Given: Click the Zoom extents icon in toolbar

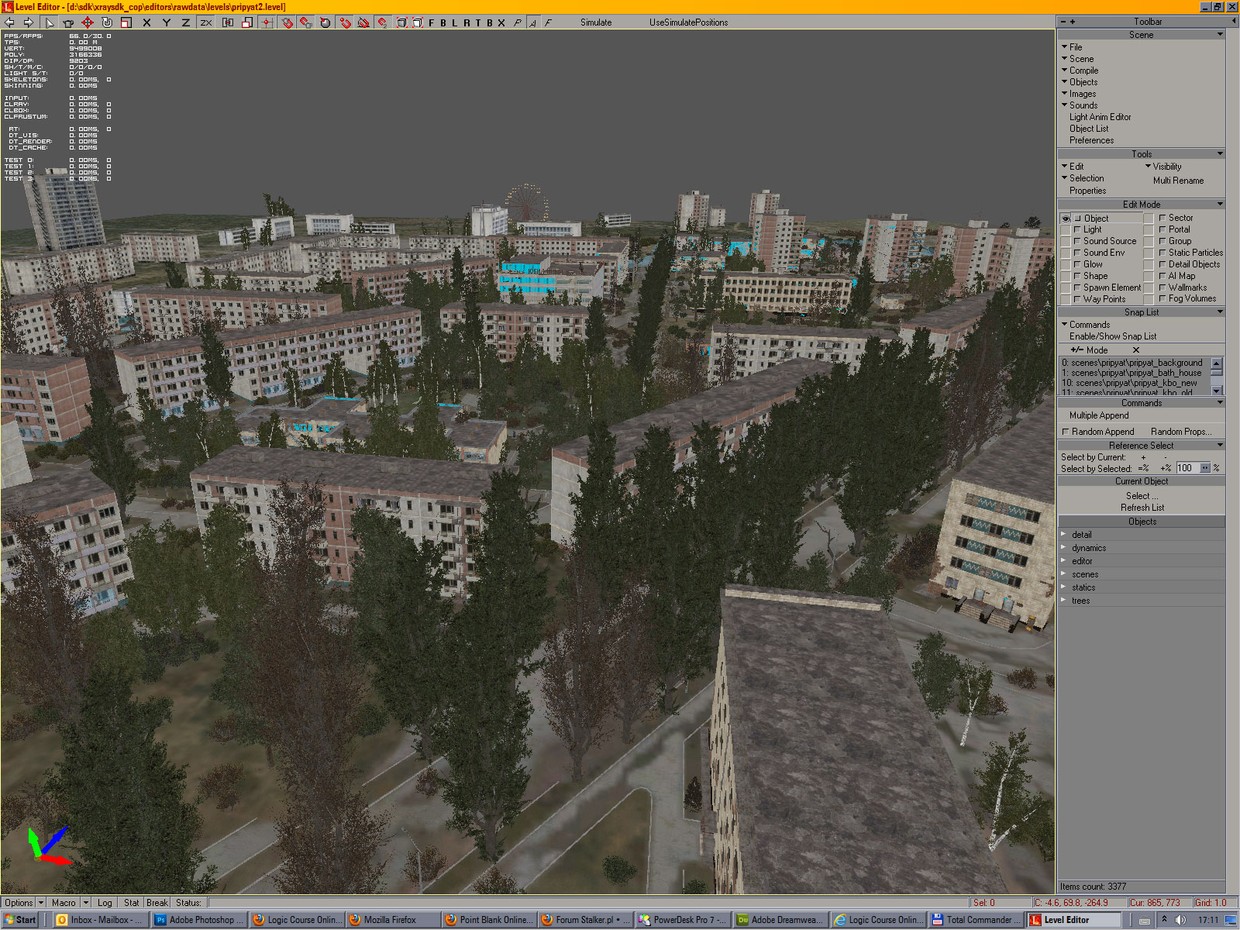Looking at the screenshot, I should tap(401, 22).
